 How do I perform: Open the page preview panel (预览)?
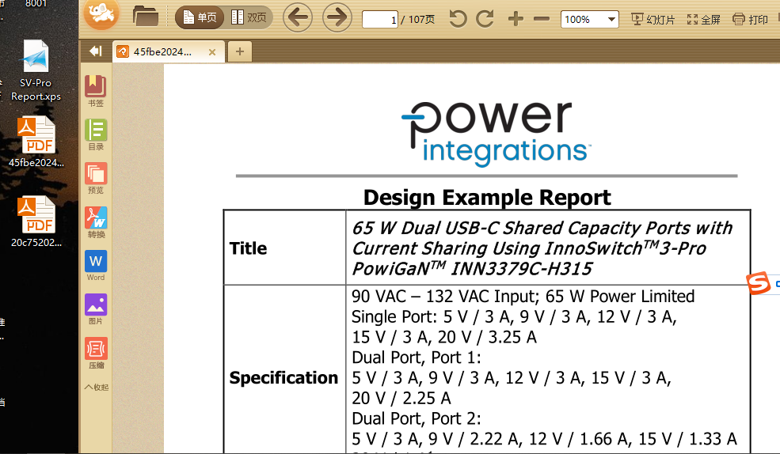click(x=96, y=178)
